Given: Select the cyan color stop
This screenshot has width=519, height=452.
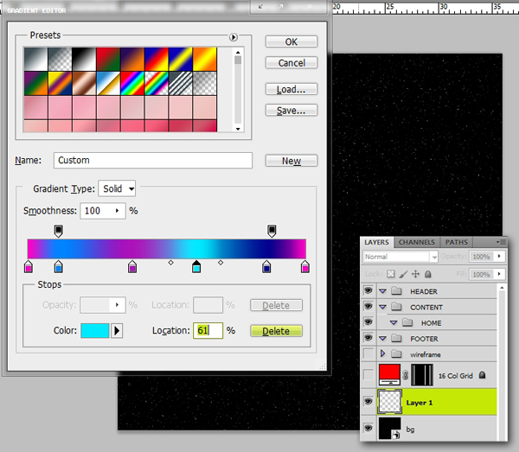Looking at the screenshot, I should coord(196,266).
